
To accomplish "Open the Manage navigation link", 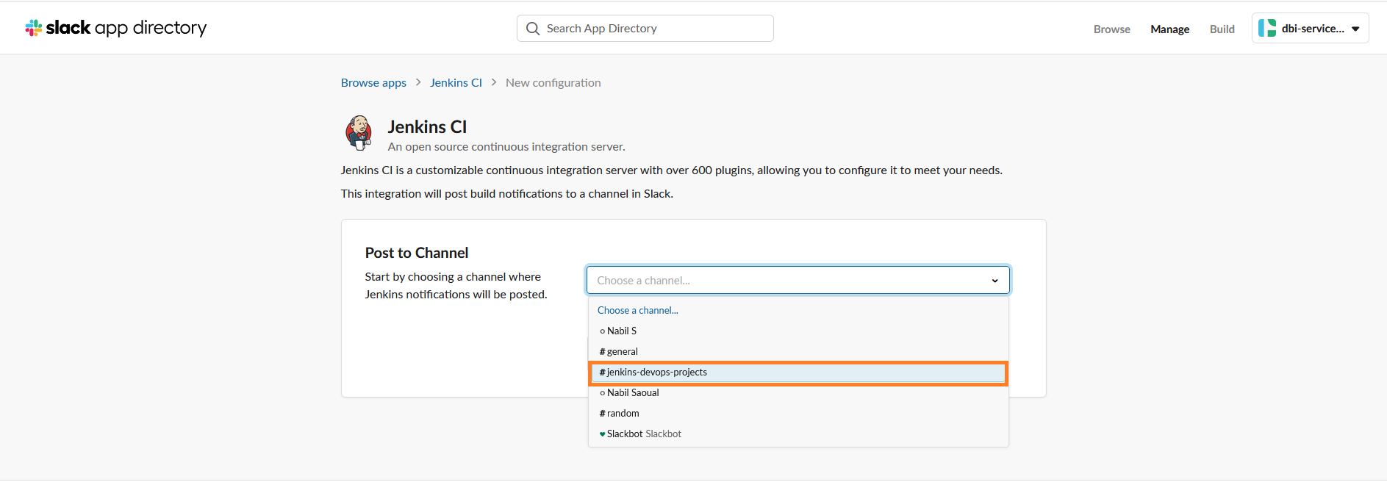I will click(1169, 29).
